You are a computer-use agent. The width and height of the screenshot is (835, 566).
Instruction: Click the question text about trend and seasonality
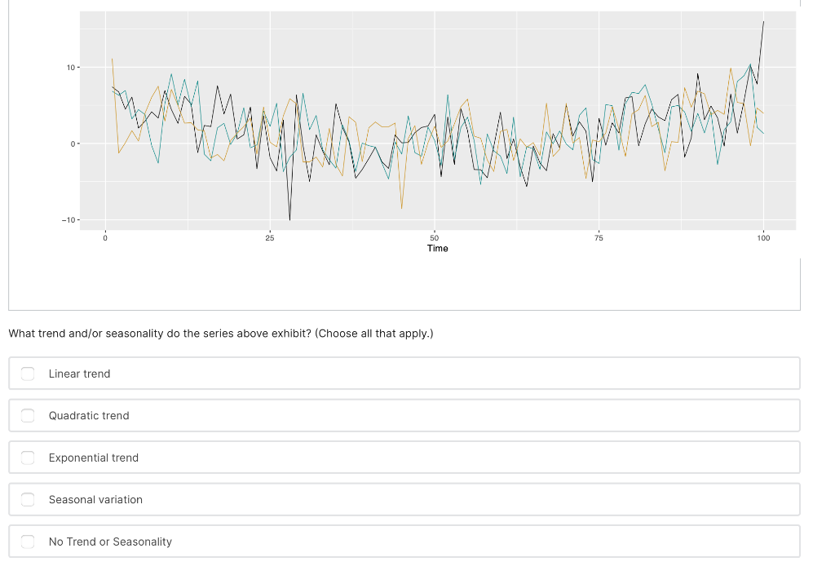221,334
